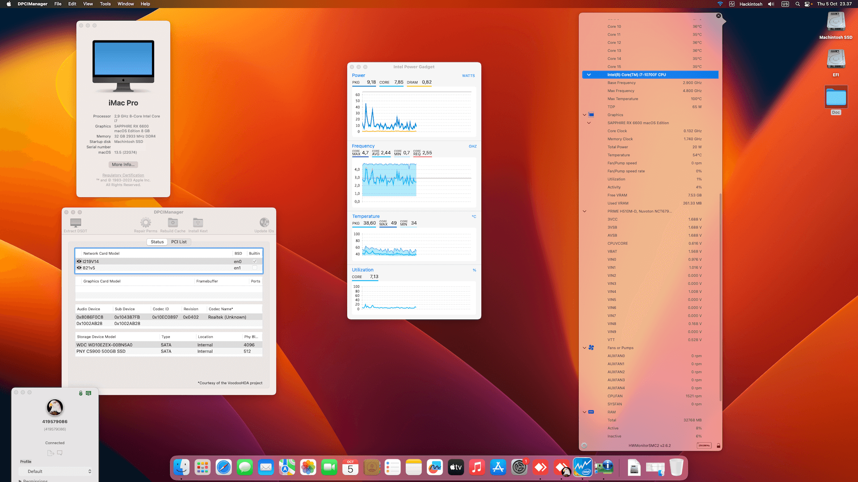Toggle the Builtin checkbox for 821v5
This screenshot has height=482, width=858.
coord(255,268)
